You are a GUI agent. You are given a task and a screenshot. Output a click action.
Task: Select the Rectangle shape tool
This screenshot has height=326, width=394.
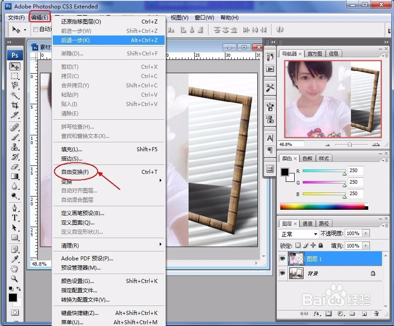coord(15,237)
